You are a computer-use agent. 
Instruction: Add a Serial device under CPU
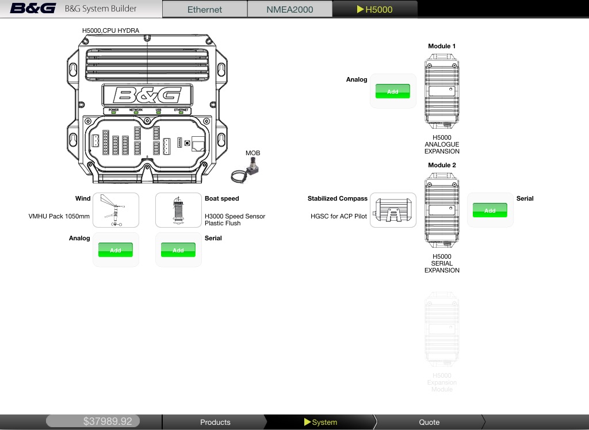coord(178,249)
